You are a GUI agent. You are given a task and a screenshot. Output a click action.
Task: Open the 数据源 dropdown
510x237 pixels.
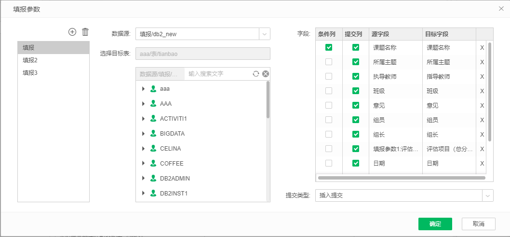point(265,34)
